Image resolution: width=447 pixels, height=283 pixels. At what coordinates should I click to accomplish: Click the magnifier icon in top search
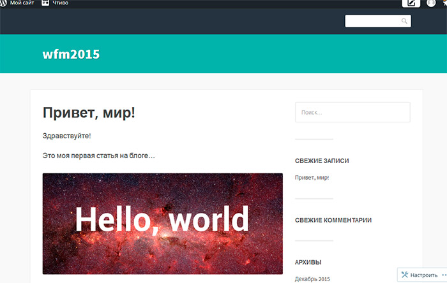point(404,21)
